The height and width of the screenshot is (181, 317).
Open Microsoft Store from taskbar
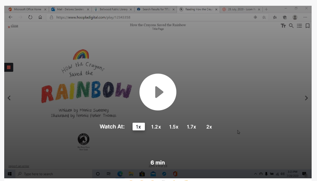click(x=142, y=174)
